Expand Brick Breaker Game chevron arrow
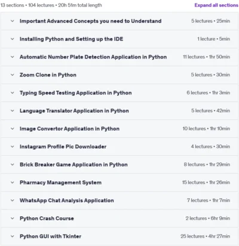Image resolution: width=239 pixels, height=246 pixels. (x=13, y=165)
